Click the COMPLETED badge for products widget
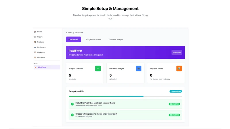This screenshot has height=129, width=230. (174, 115)
